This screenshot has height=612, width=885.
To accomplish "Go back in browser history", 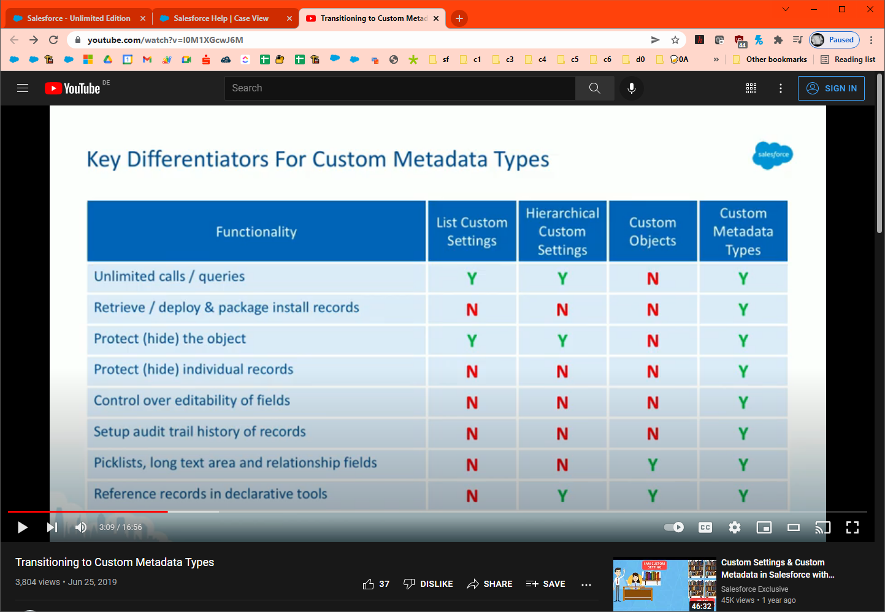I will point(14,40).
